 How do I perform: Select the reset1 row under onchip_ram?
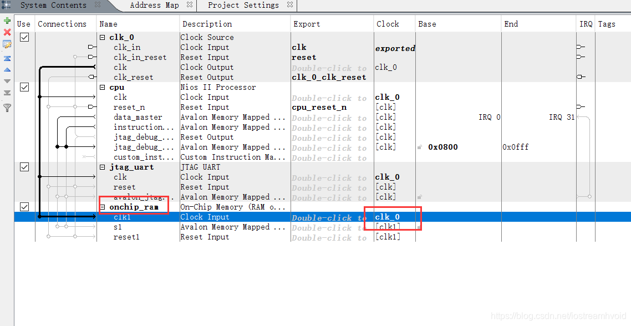pos(126,237)
